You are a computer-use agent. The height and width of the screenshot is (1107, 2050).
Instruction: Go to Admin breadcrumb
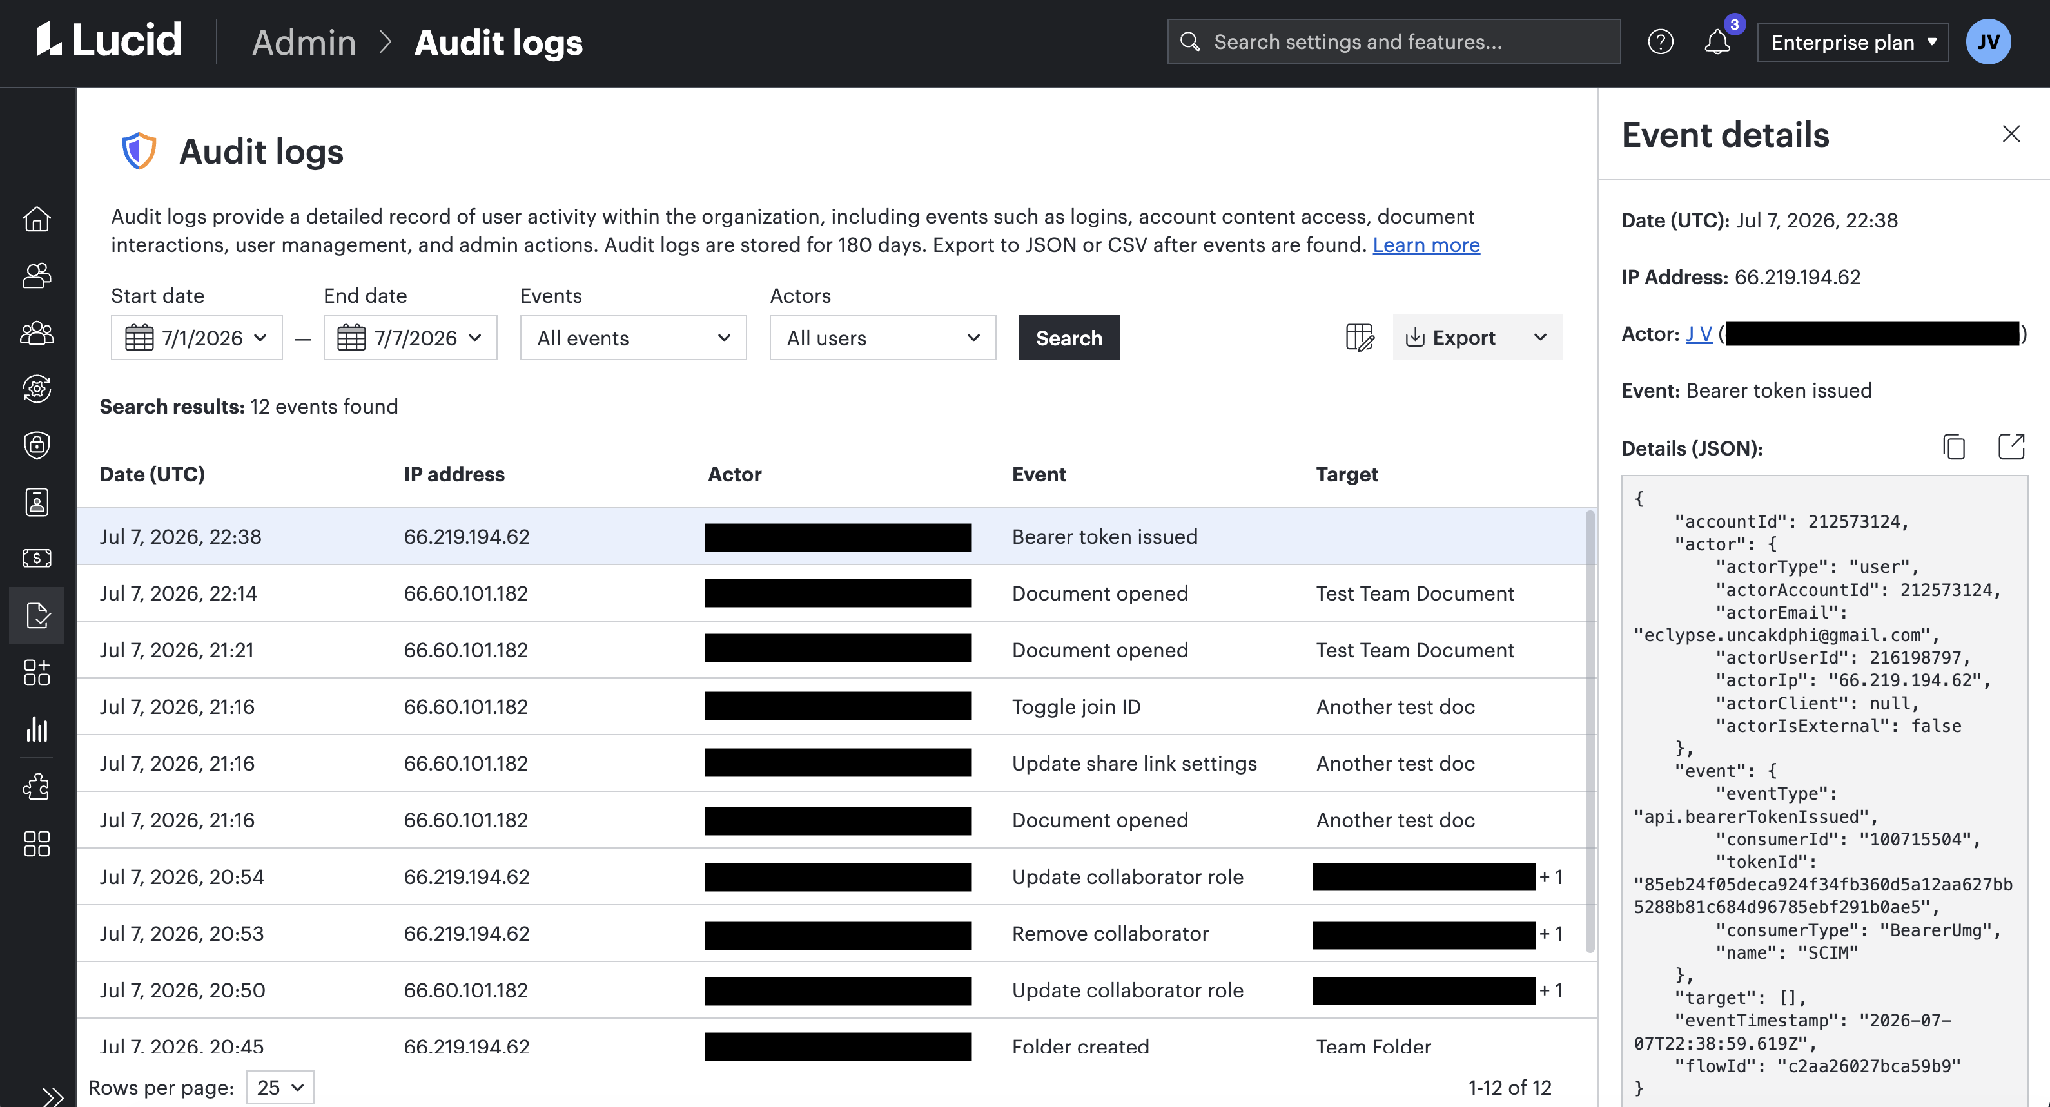[x=304, y=42]
